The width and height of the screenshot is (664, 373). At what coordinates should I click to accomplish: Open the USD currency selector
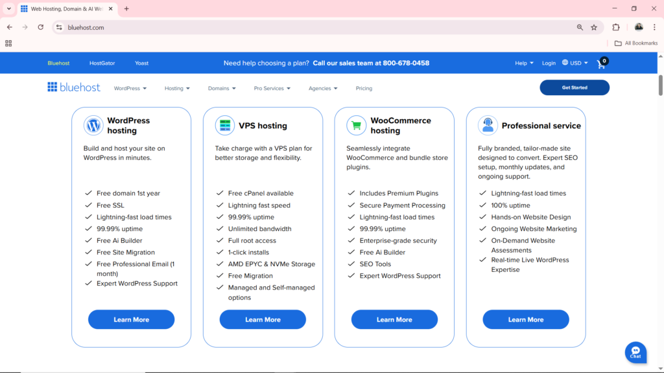click(x=574, y=63)
